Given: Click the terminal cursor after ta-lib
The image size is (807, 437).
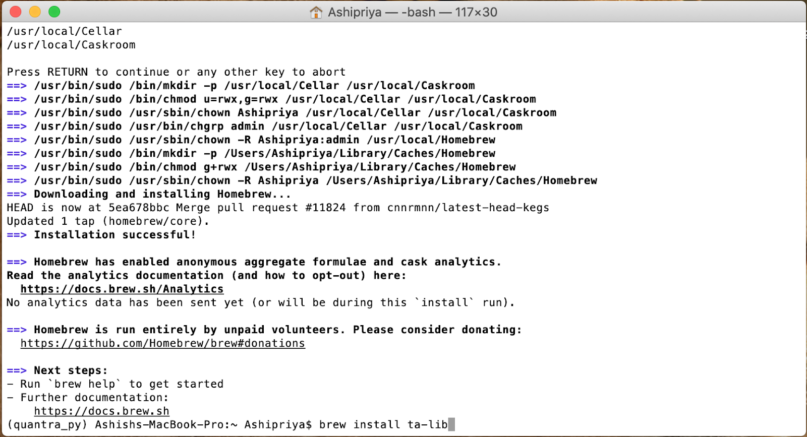Looking at the screenshot, I should [x=451, y=424].
